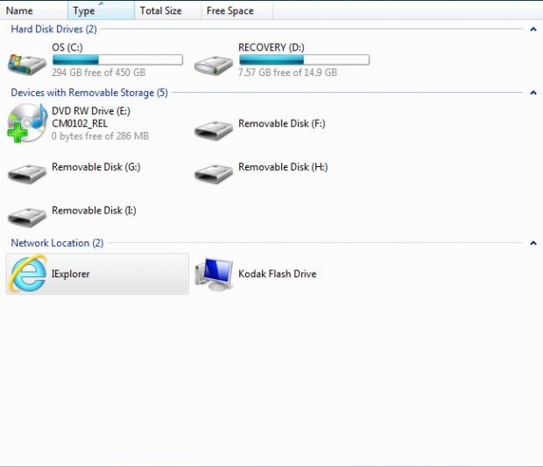The width and height of the screenshot is (543, 467).
Task: Collapse the Network Location group arrow
Action: pyautogui.click(x=532, y=243)
